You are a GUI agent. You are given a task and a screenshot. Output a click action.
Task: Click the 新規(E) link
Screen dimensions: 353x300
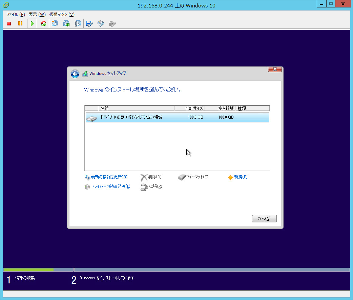(241, 177)
